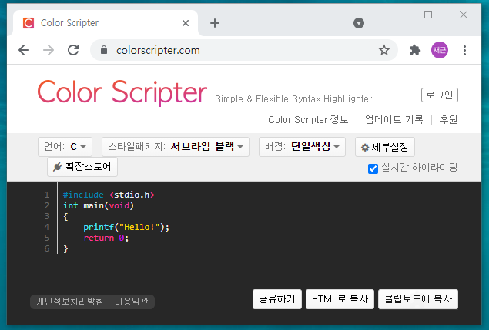The height and width of the screenshot is (330, 489).
Task: Click the 공유하기 share button
Action: click(x=277, y=298)
